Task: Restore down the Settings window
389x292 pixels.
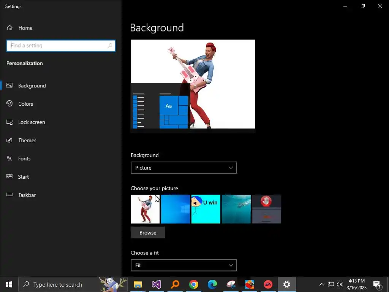Action: 363,6
